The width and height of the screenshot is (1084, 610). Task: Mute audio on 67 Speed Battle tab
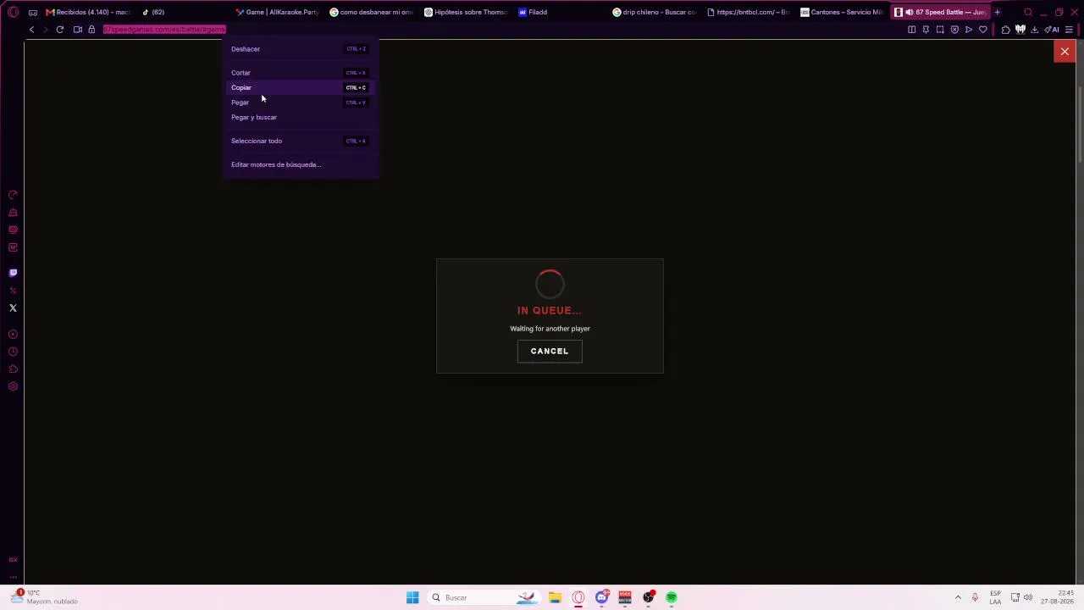click(x=909, y=12)
